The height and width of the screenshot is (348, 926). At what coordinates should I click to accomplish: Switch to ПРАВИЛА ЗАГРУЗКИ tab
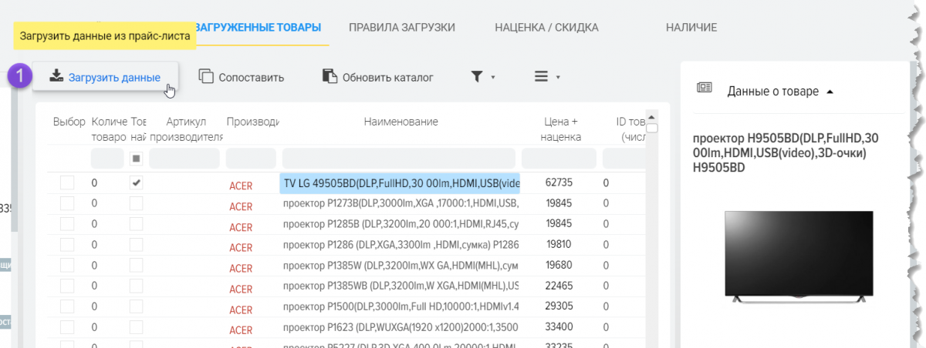(x=401, y=28)
